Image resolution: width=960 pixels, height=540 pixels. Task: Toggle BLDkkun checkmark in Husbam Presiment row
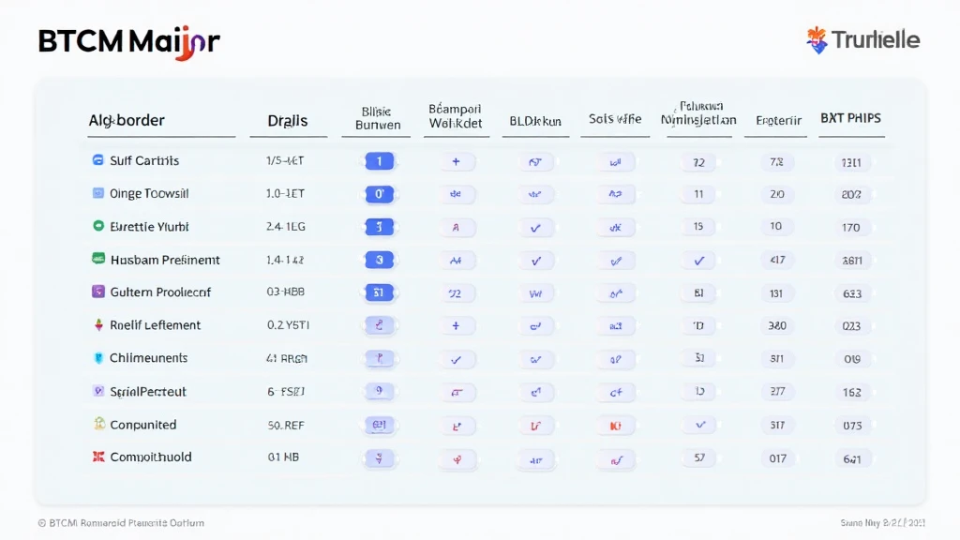coord(535,261)
